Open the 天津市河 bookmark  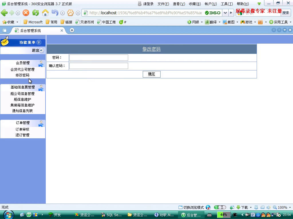pos(85,22)
